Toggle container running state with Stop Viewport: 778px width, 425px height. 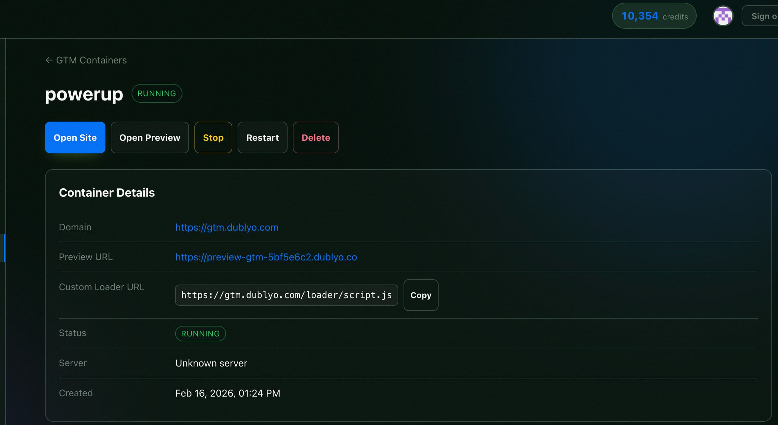213,137
